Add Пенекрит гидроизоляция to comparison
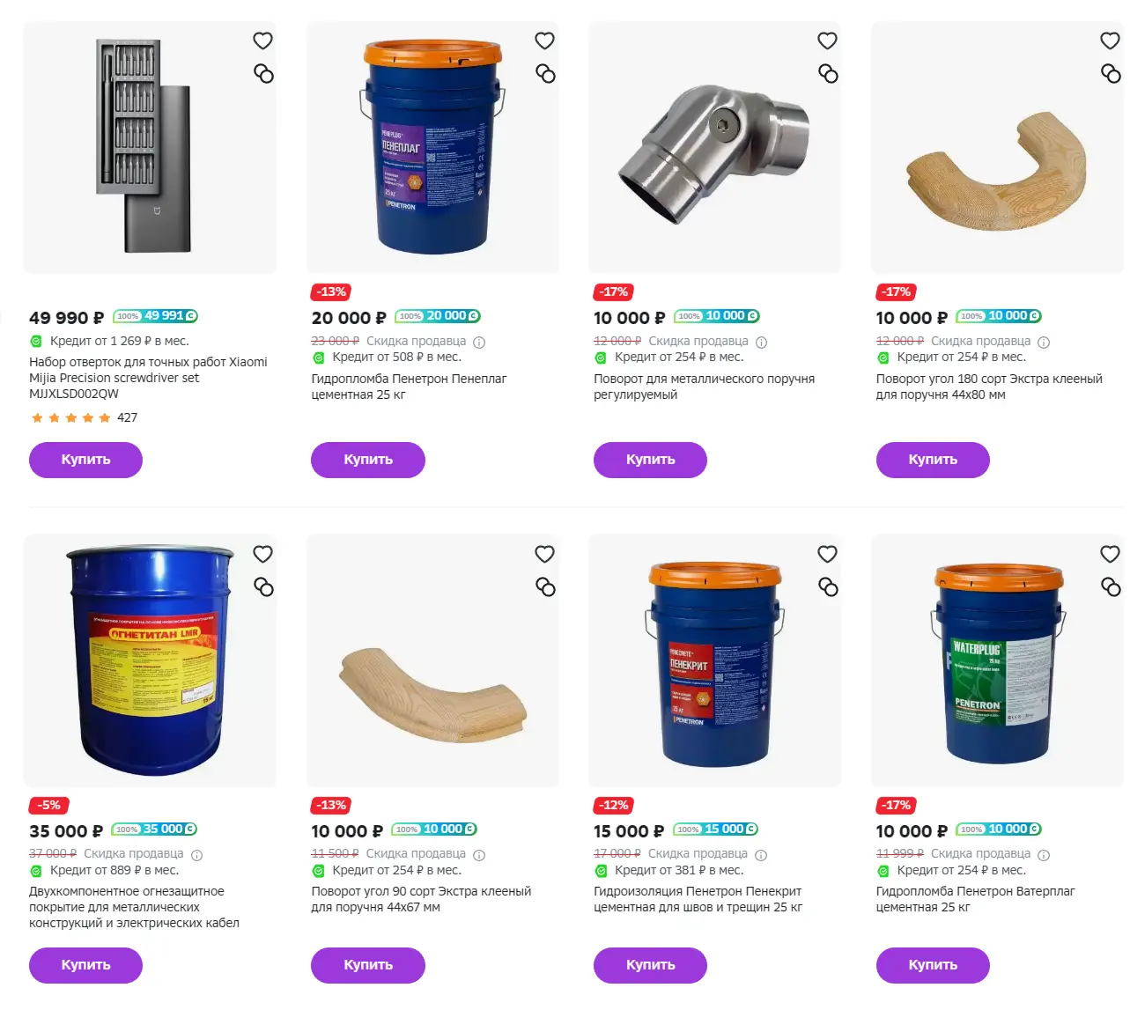The width and height of the screenshot is (1130, 1010). (x=828, y=586)
